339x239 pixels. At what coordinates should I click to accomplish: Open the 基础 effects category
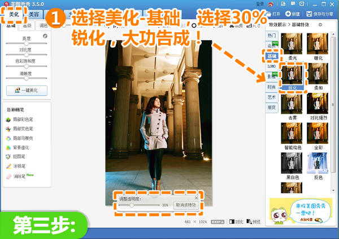pyautogui.click(x=272, y=56)
